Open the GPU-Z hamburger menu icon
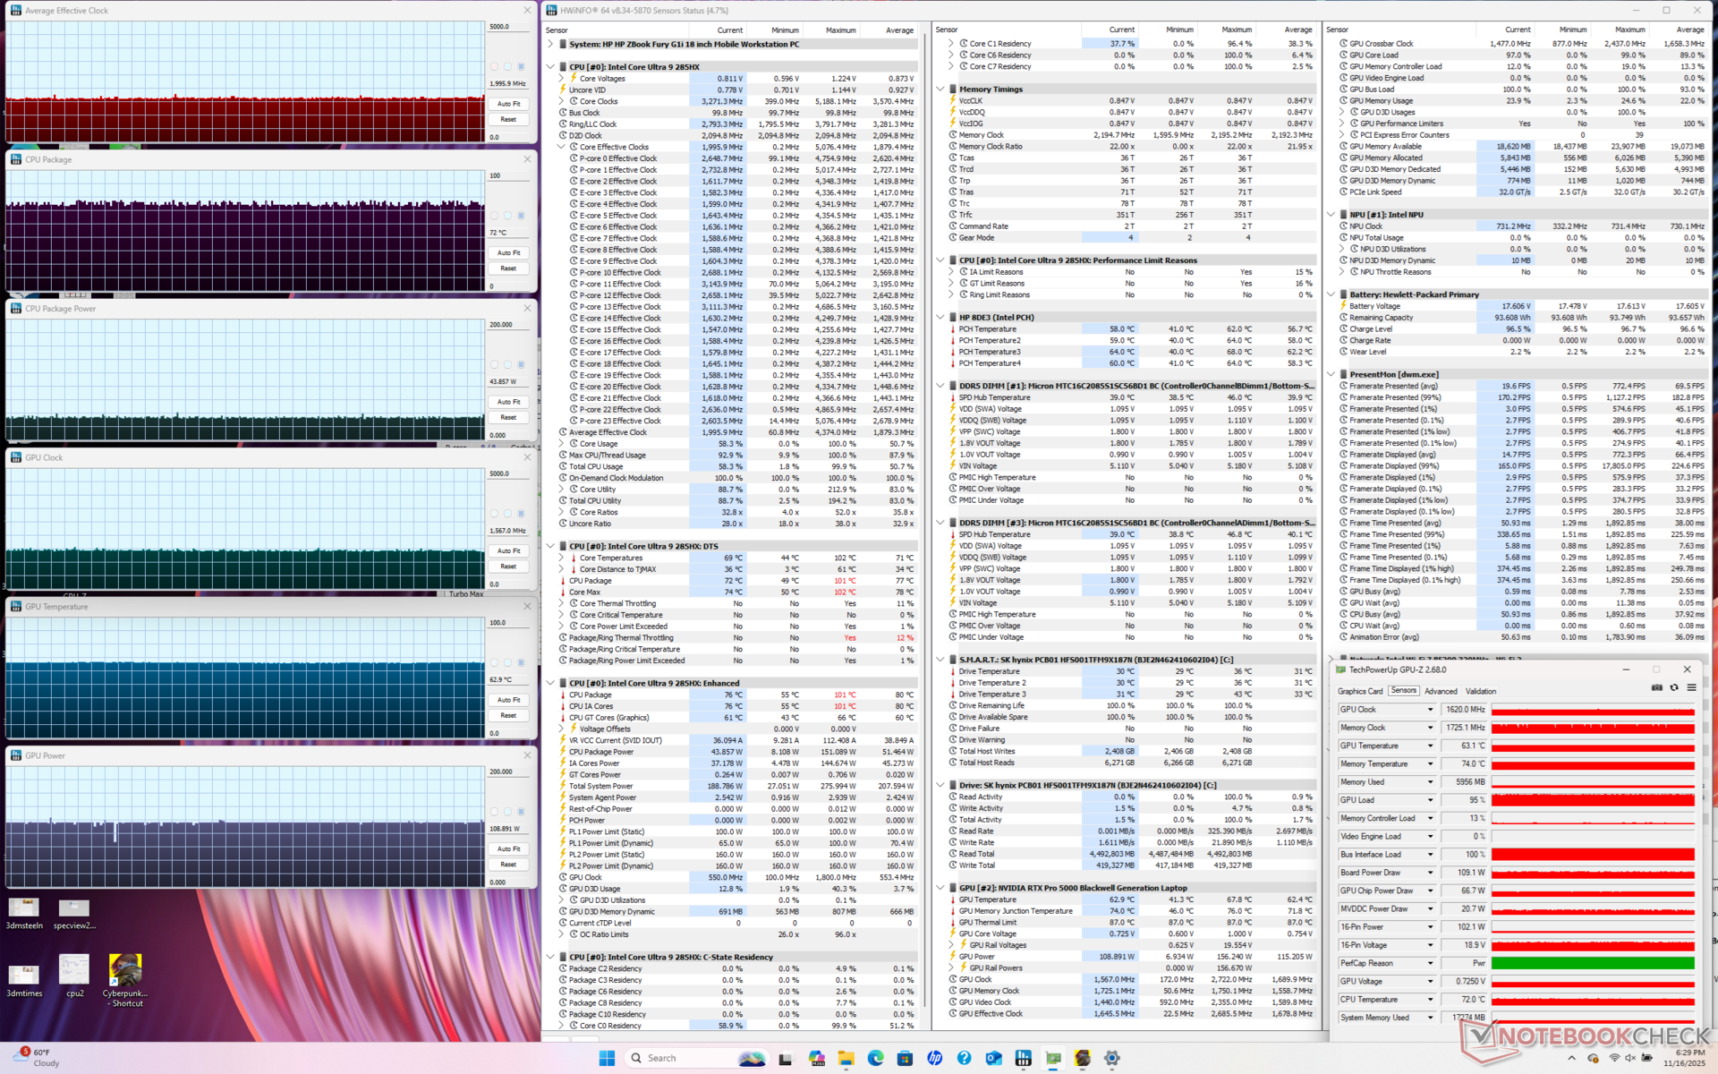Image resolution: width=1718 pixels, height=1074 pixels. 1691,687
